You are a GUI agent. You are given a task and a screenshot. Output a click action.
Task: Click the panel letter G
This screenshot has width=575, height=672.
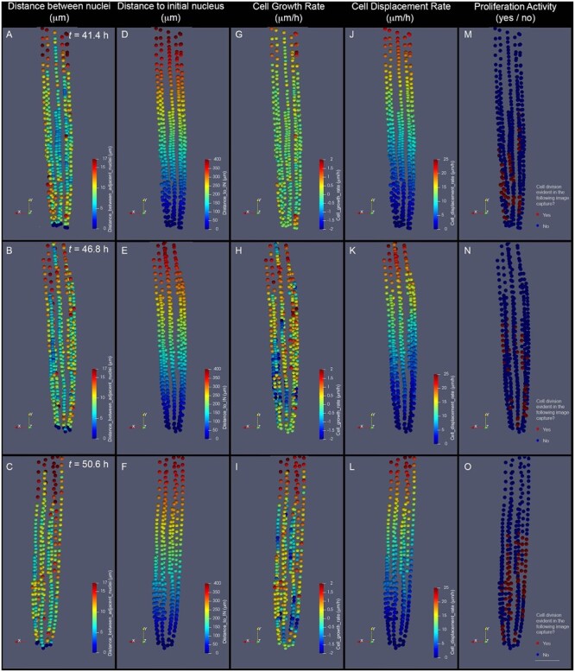pyautogui.click(x=238, y=35)
